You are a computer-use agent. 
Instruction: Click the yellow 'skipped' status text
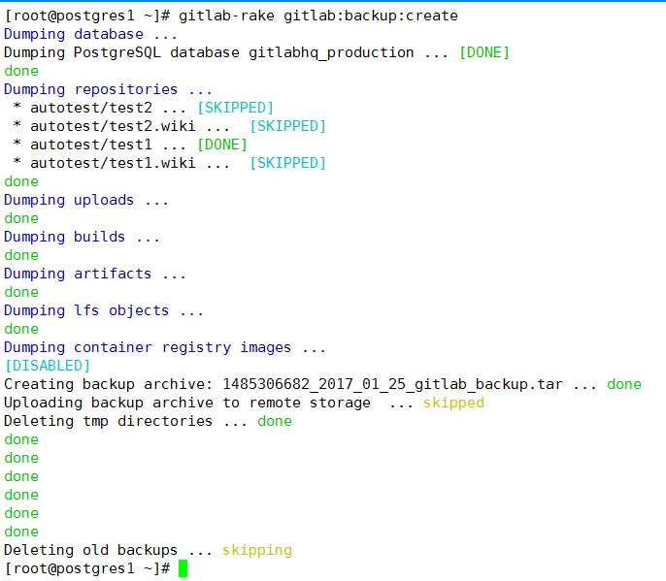click(x=453, y=403)
